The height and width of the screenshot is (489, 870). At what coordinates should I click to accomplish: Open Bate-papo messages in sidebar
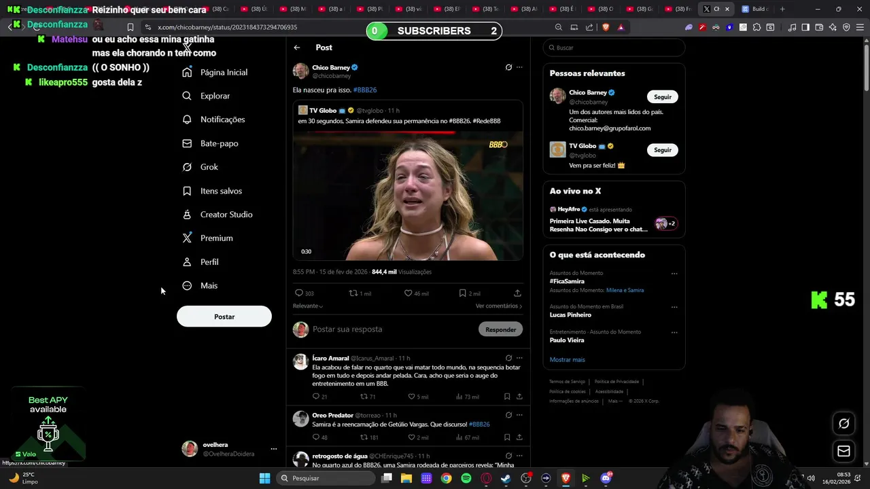pos(210,143)
